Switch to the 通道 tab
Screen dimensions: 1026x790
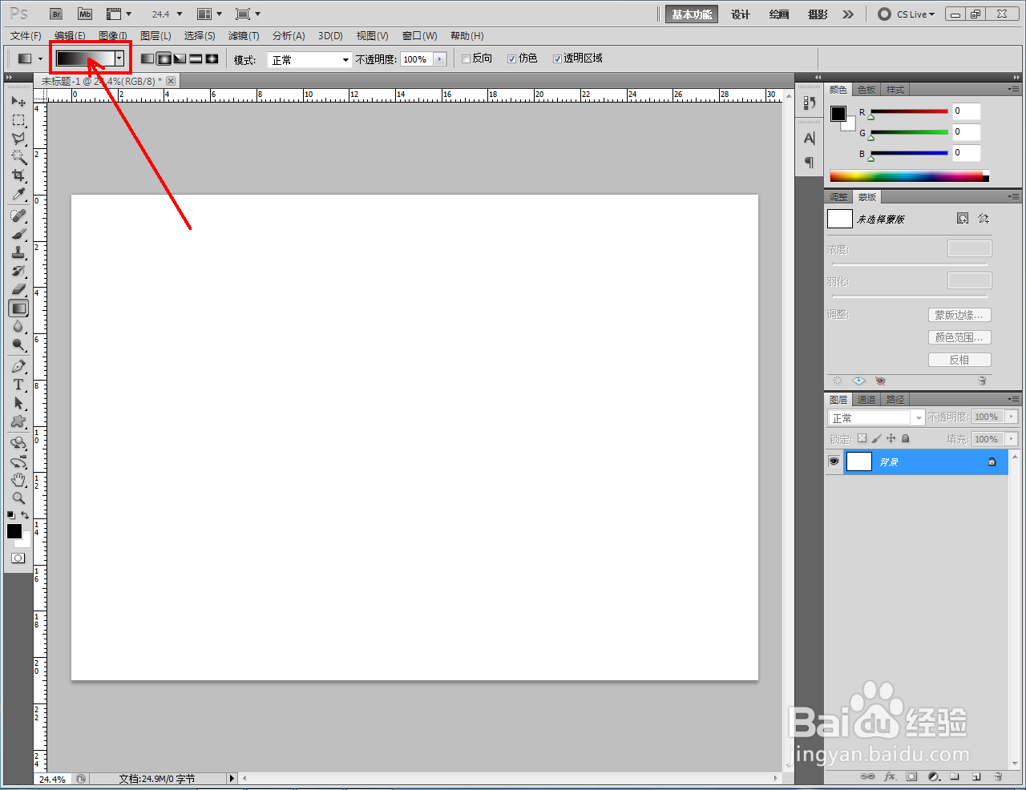(x=866, y=400)
